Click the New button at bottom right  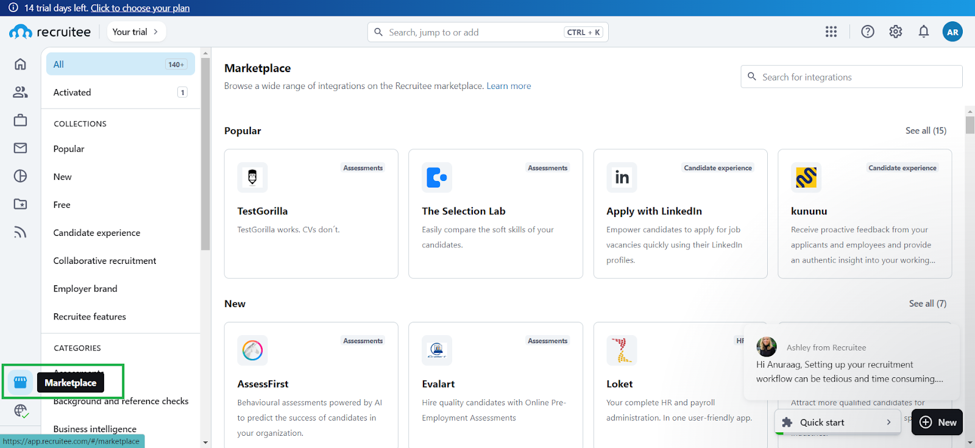point(937,422)
